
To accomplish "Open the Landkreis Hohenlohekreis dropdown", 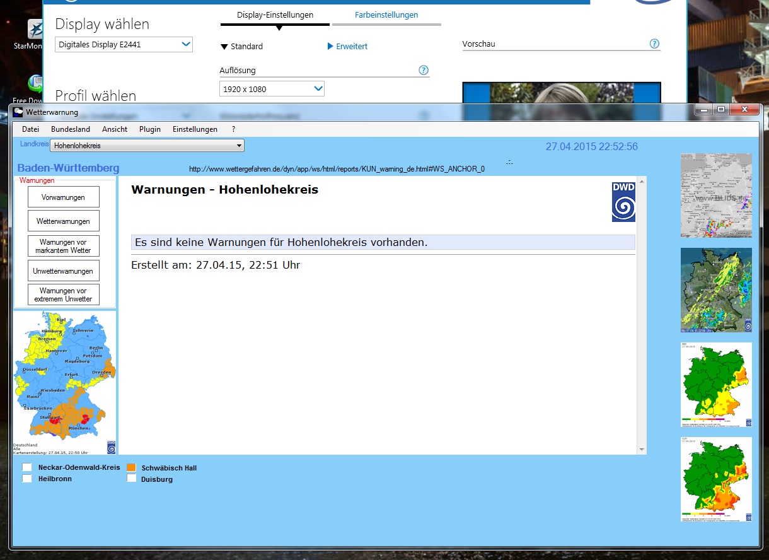I will [147, 146].
